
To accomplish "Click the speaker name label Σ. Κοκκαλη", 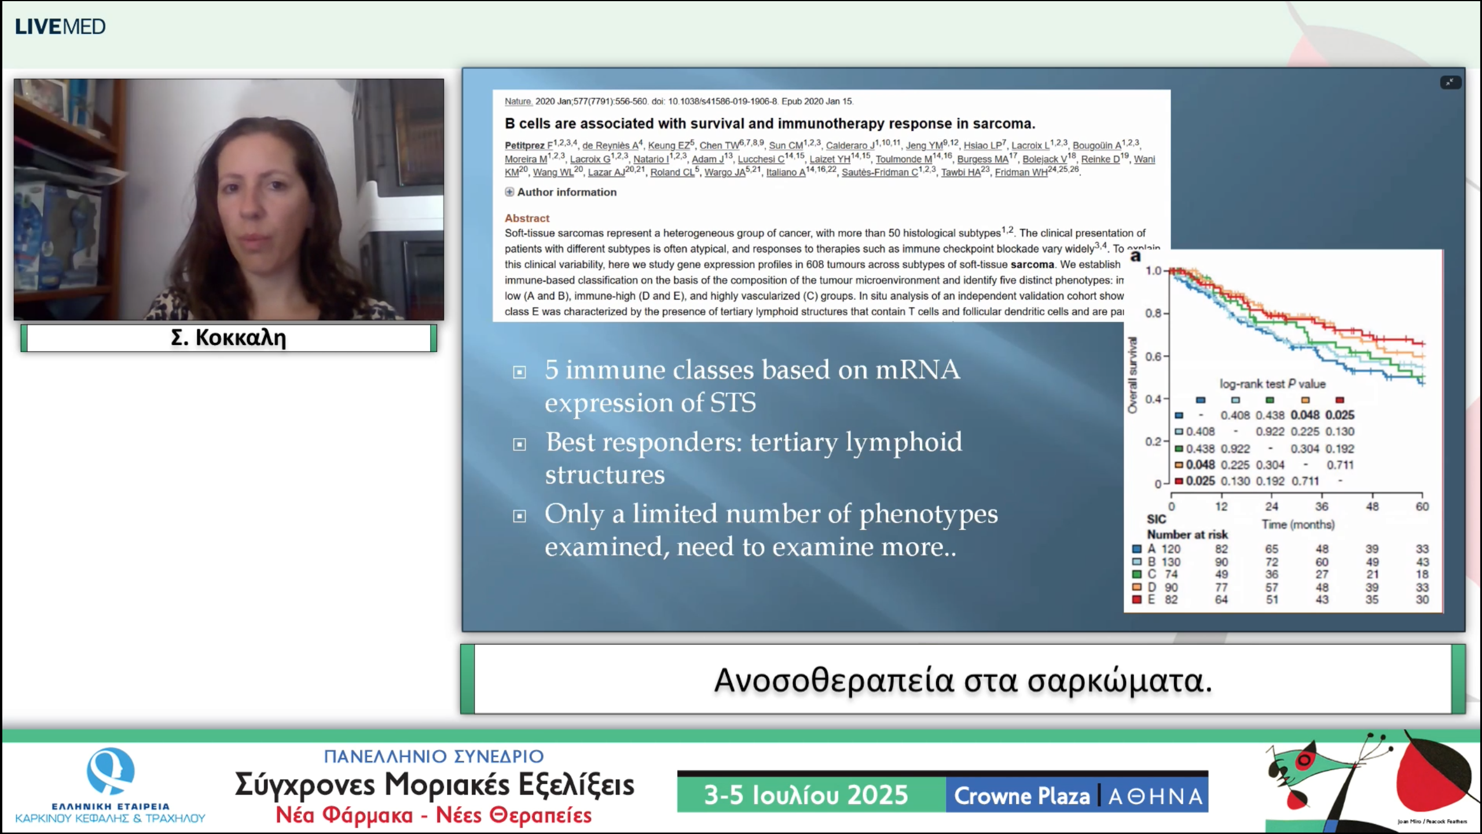I will pos(229,338).
